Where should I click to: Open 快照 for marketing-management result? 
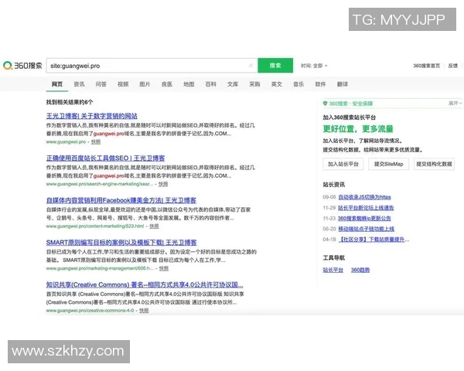[x=164, y=269]
